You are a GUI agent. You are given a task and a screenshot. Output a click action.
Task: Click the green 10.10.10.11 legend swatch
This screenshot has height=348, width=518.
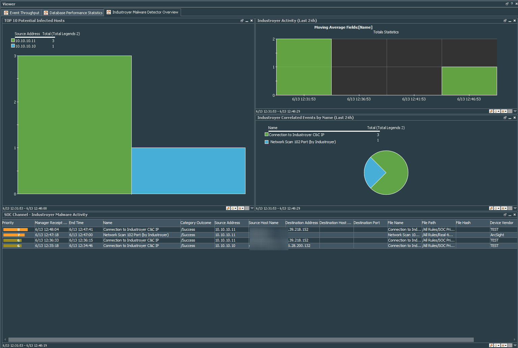13,40
